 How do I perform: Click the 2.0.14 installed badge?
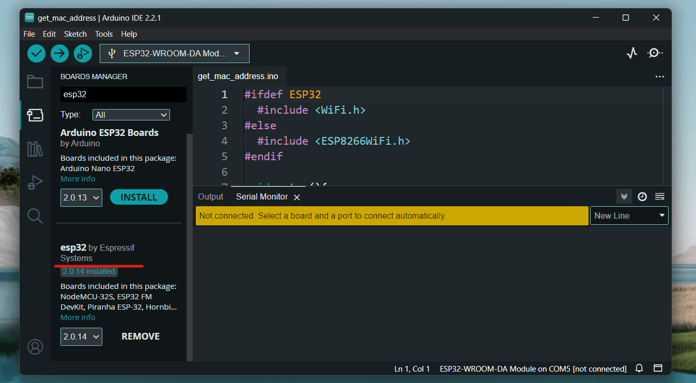89,271
